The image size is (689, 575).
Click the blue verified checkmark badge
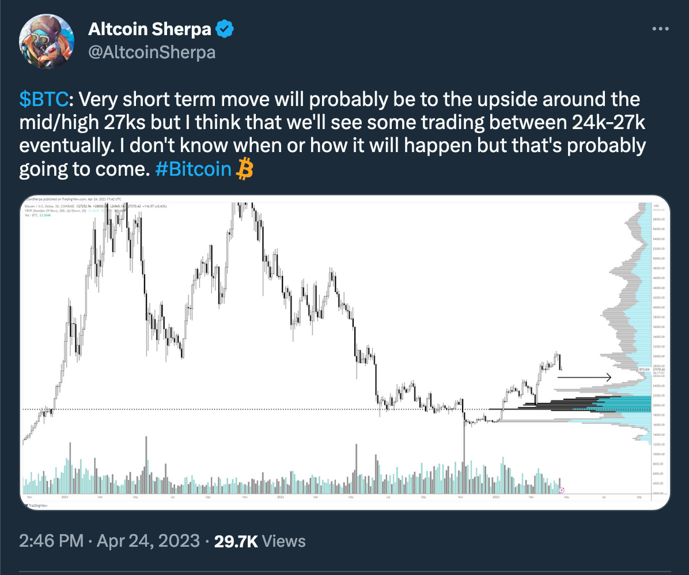coord(225,29)
